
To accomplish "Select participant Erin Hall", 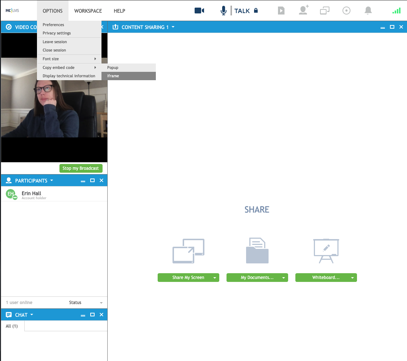I will click(x=54, y=195).
